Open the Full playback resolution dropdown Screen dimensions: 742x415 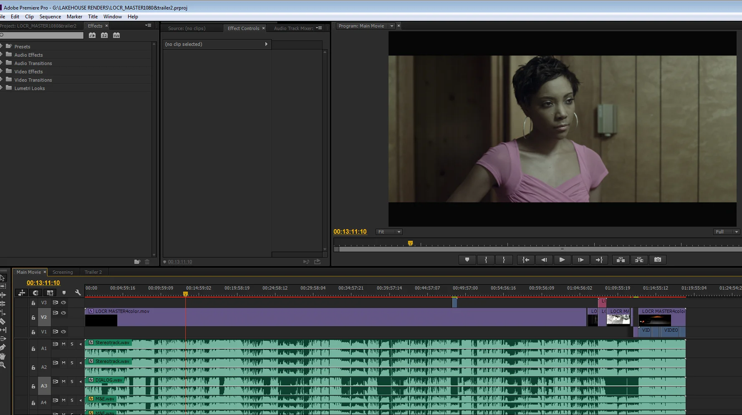[x=727, y=232]
